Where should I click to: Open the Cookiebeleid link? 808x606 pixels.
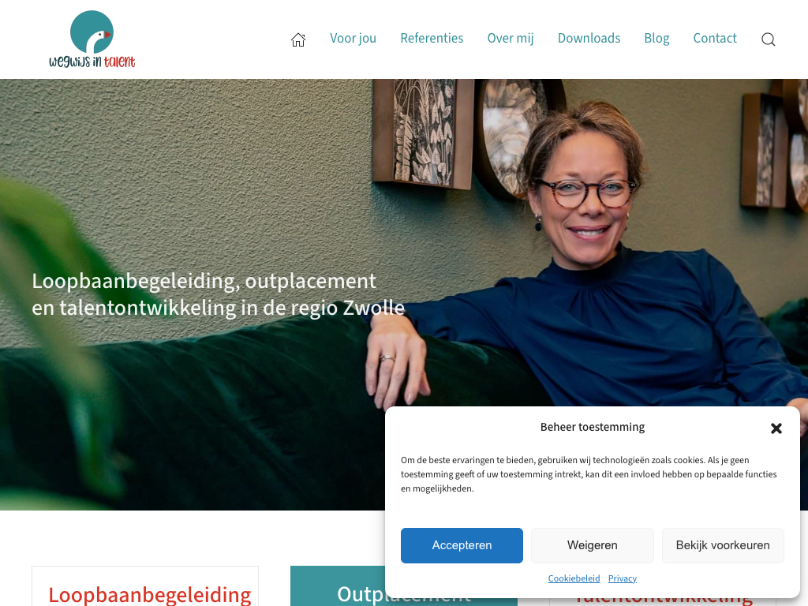(574, 578)
